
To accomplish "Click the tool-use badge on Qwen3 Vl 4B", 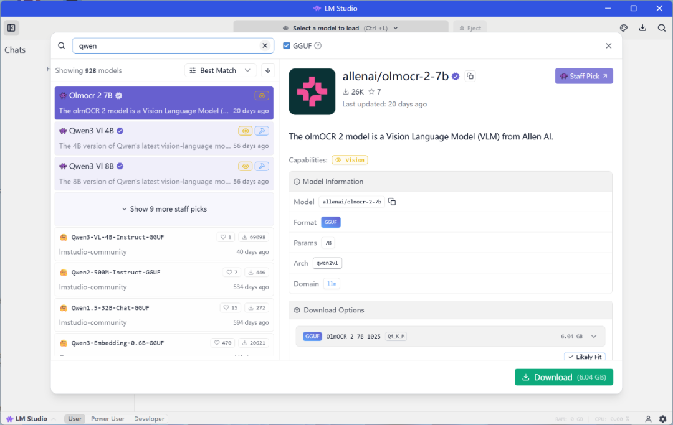I will (261, 131).
